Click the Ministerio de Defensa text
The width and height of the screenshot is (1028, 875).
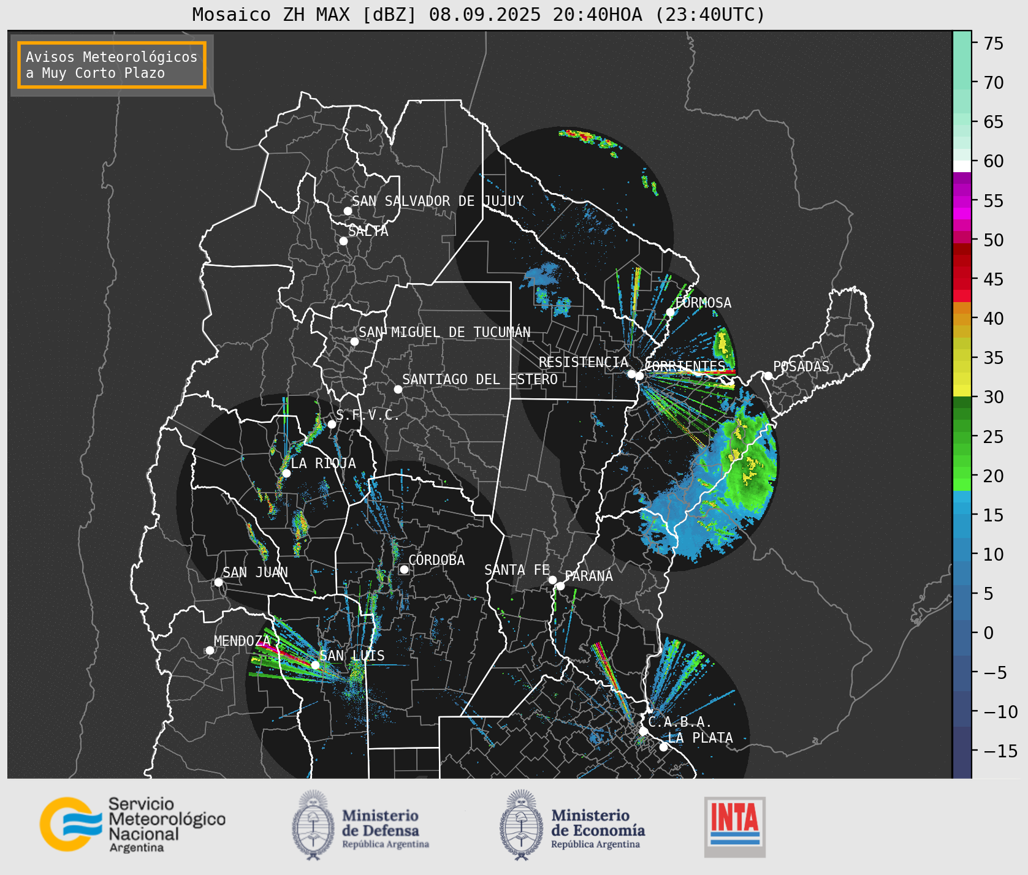(x=386, y=830)
